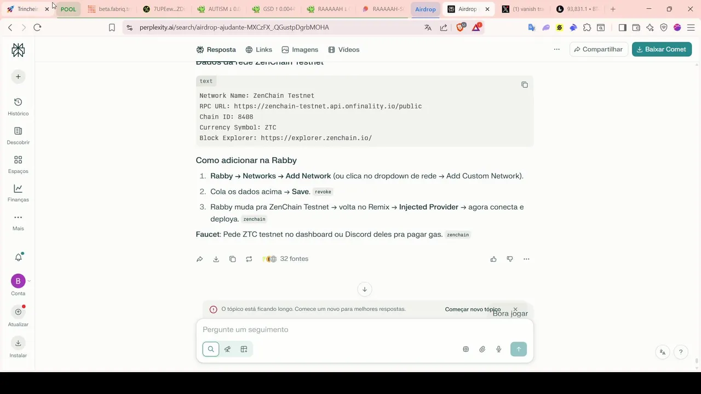Screen dimensions: 701x394
Task: Click zenchain citation after deploya
Action: click(254, 219)
